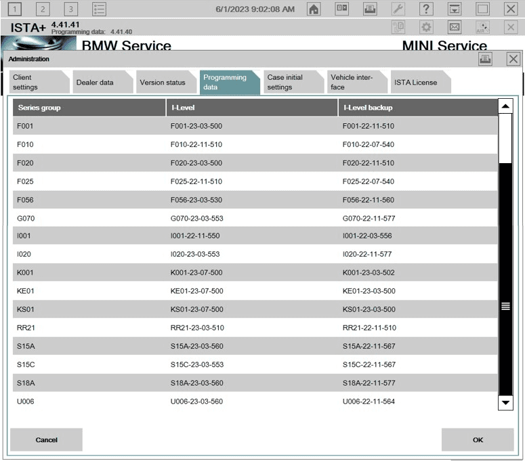
Task: Click I-Level value RR21-23-03-510
Action: (x=197, y=328)
